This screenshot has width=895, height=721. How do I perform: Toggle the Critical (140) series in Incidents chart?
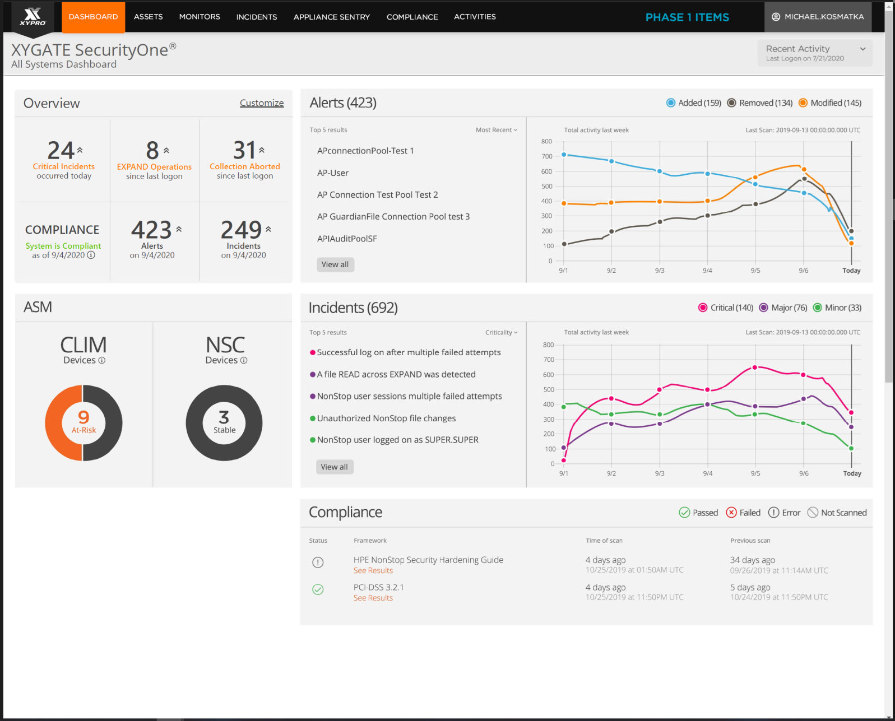pos(726,308)
